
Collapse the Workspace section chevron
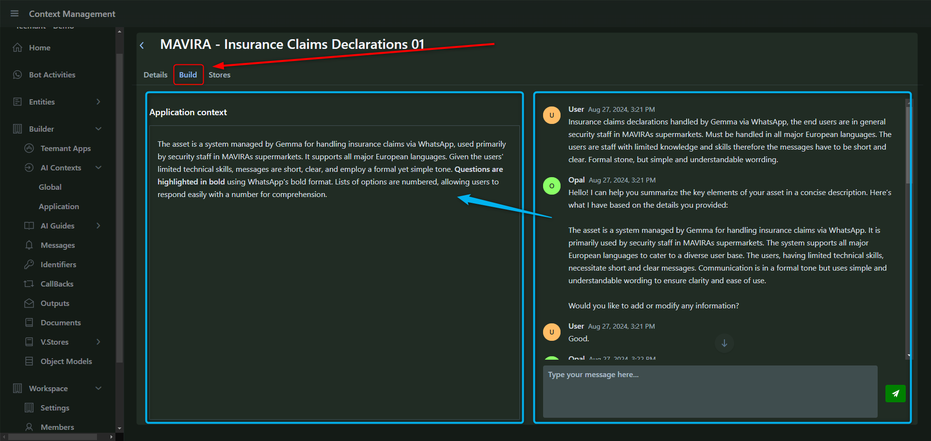click(98, 388)
